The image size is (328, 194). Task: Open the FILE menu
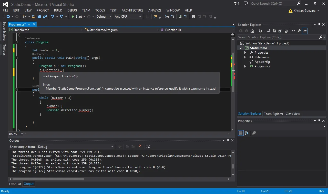pyautogui.click(x=5, y=10)
